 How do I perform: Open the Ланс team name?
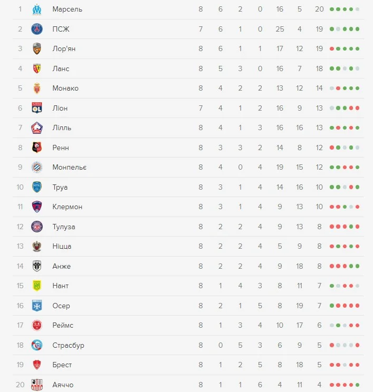pyautogui.click(x=61, y=68)
